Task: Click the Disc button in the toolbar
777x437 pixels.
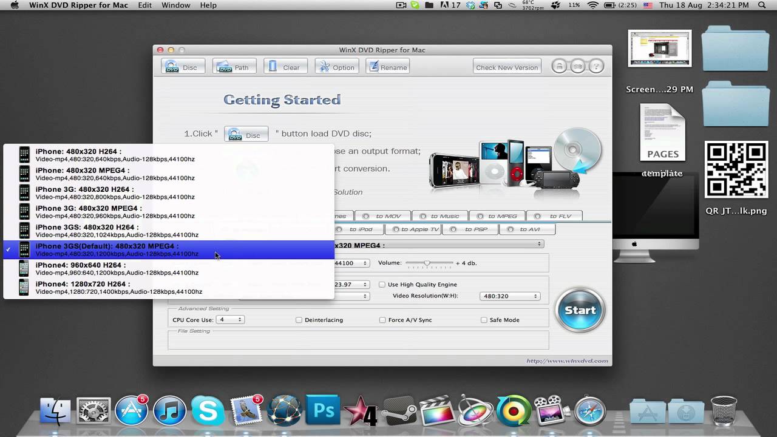Action: [183, 67]
